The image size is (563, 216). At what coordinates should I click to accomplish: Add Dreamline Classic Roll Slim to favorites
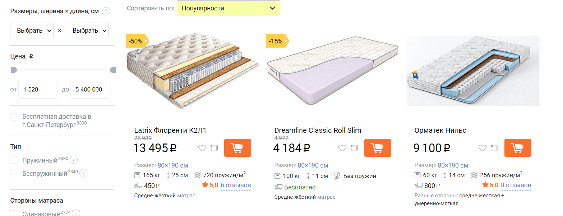[342, 148]
